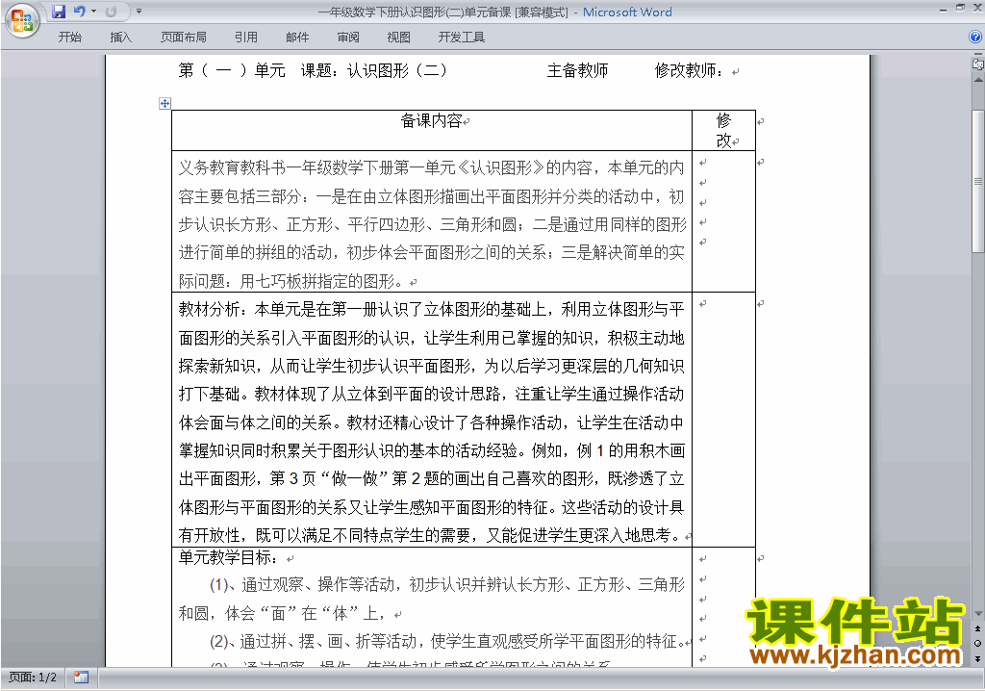985x691 pixels.
Task: Click the 备课内容 table header cell
Action: point(432,130)
